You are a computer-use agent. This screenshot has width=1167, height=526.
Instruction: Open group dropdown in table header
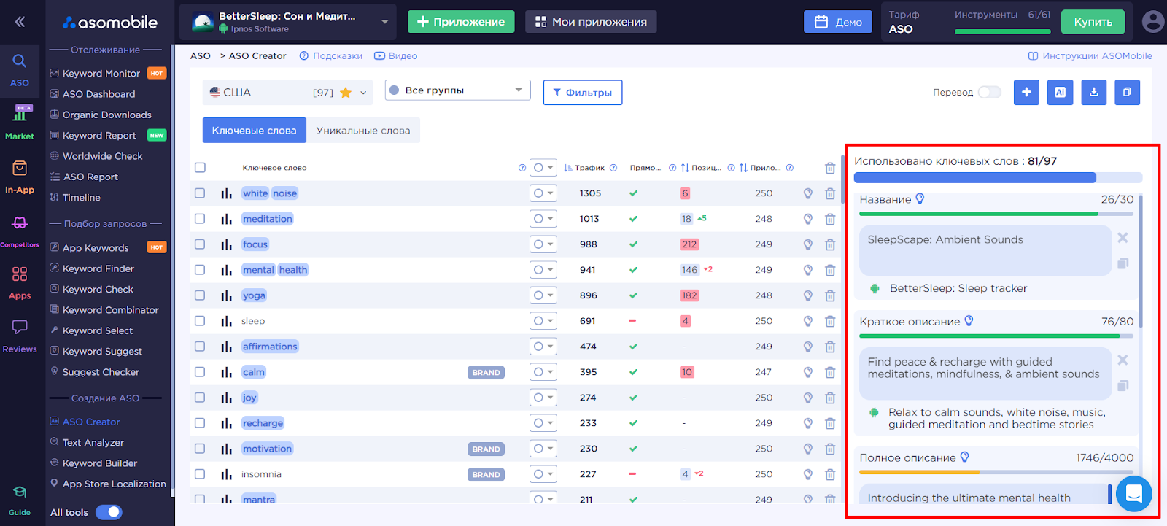543,168
